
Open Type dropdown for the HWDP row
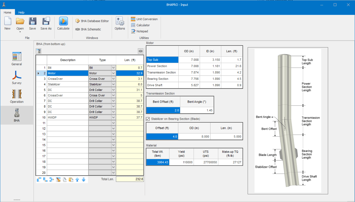point(113,117)
